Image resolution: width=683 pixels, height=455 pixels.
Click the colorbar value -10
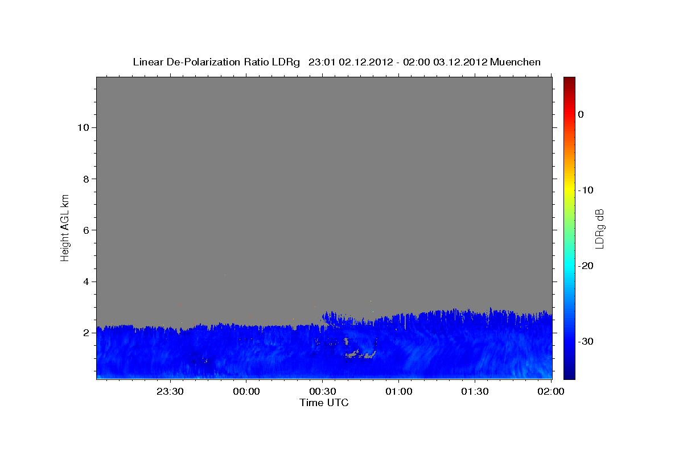coord(586,190)
